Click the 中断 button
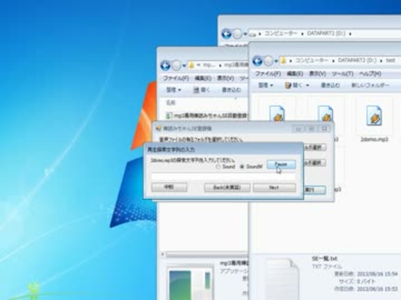Image resolution: width=401 pixels, height=300 pixels. coord(169,187)
